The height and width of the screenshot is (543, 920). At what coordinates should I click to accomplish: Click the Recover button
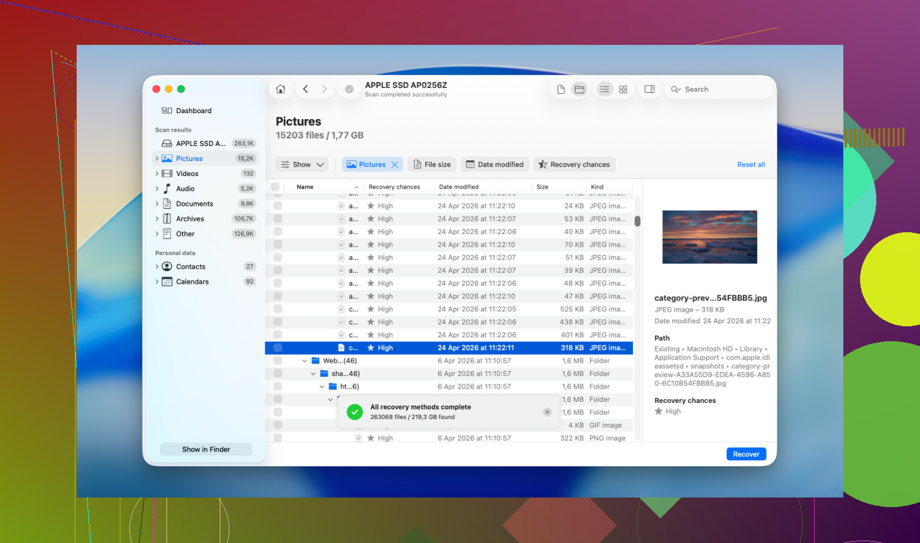point(746,454)
